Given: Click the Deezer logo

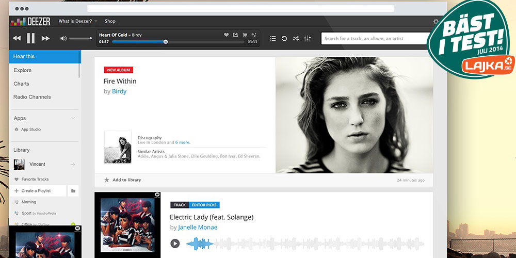Looking at the screenshot, I should click(x=30, y=21).
